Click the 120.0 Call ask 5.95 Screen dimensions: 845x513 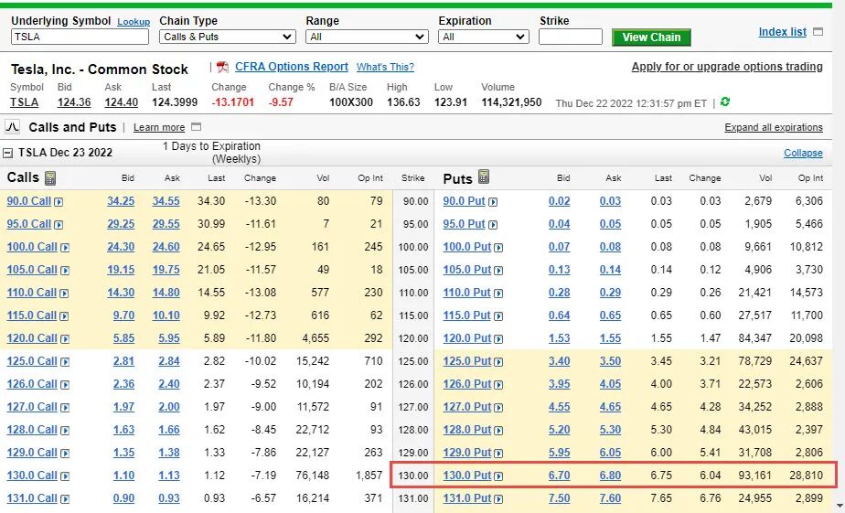pos(168,338)
